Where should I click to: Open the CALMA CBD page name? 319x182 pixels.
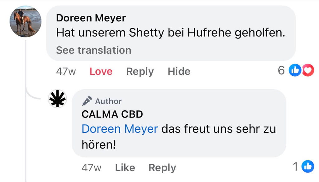click(112, 114)
